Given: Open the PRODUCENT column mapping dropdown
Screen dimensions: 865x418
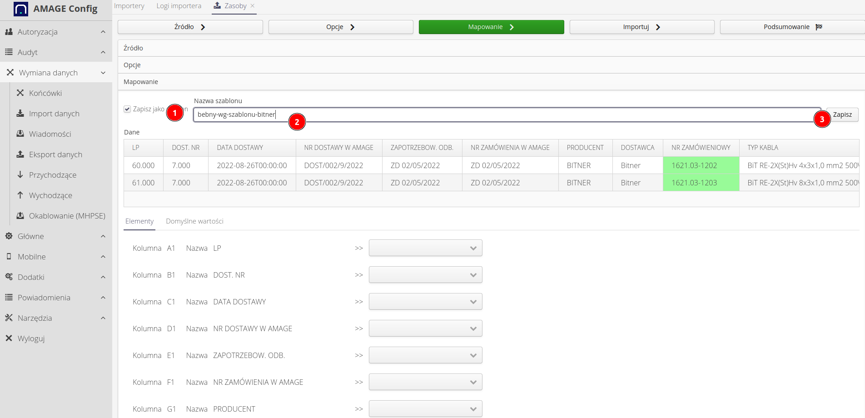Looking at the screenshot, I should coord(425,408).
